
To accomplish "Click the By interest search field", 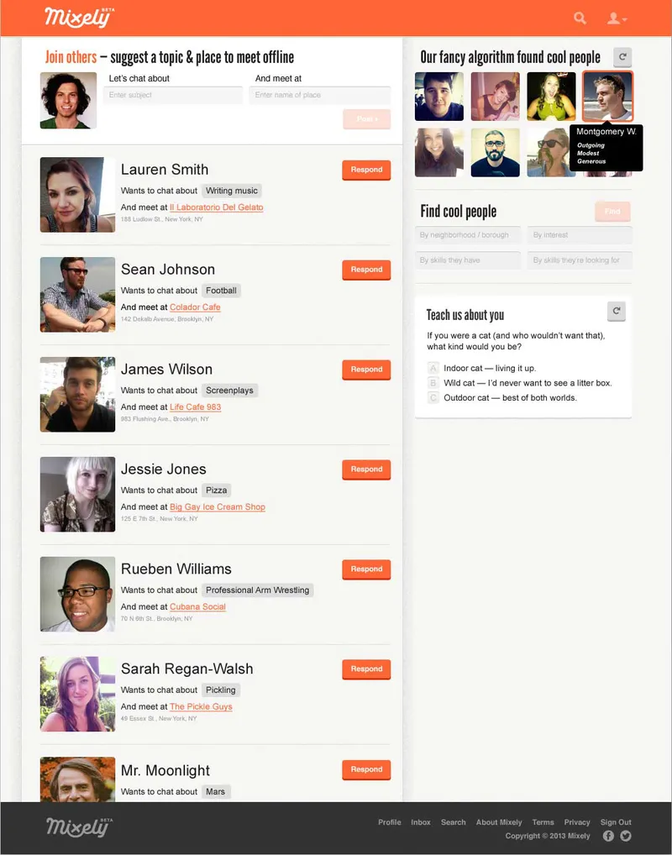I will point(580,235).
